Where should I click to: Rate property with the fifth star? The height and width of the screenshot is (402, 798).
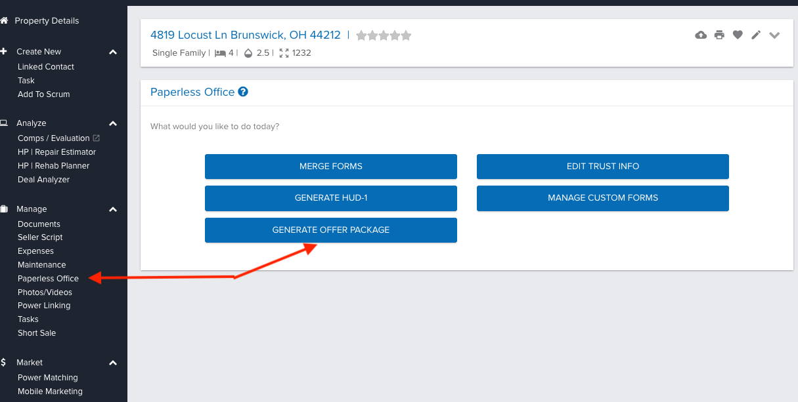click(407, 35)
